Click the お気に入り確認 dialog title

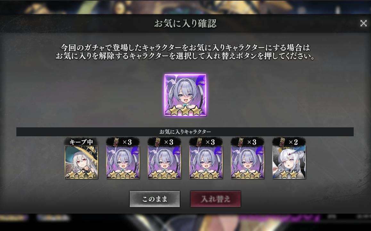(185, 23)
